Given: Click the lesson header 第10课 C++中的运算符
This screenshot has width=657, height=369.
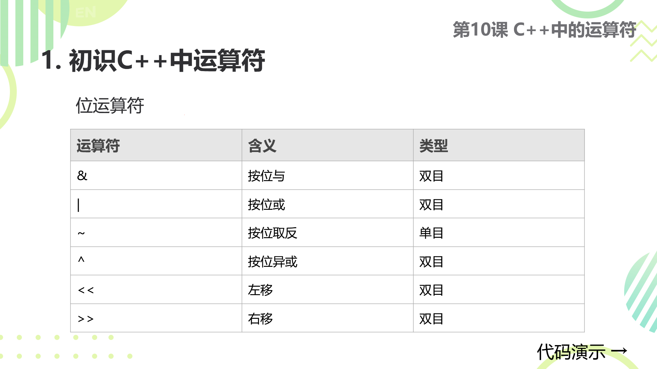Looking at the screenshot, I should tap(544, 30).
